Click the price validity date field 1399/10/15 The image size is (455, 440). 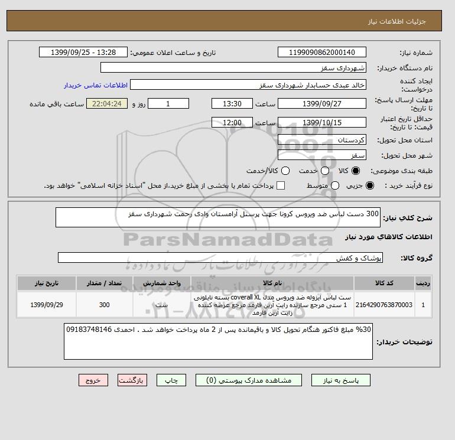322,122
